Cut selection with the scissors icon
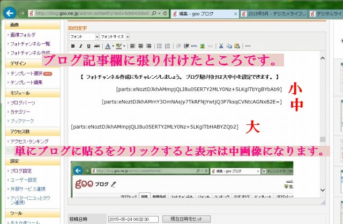The image size is (343, 224). 221,46
